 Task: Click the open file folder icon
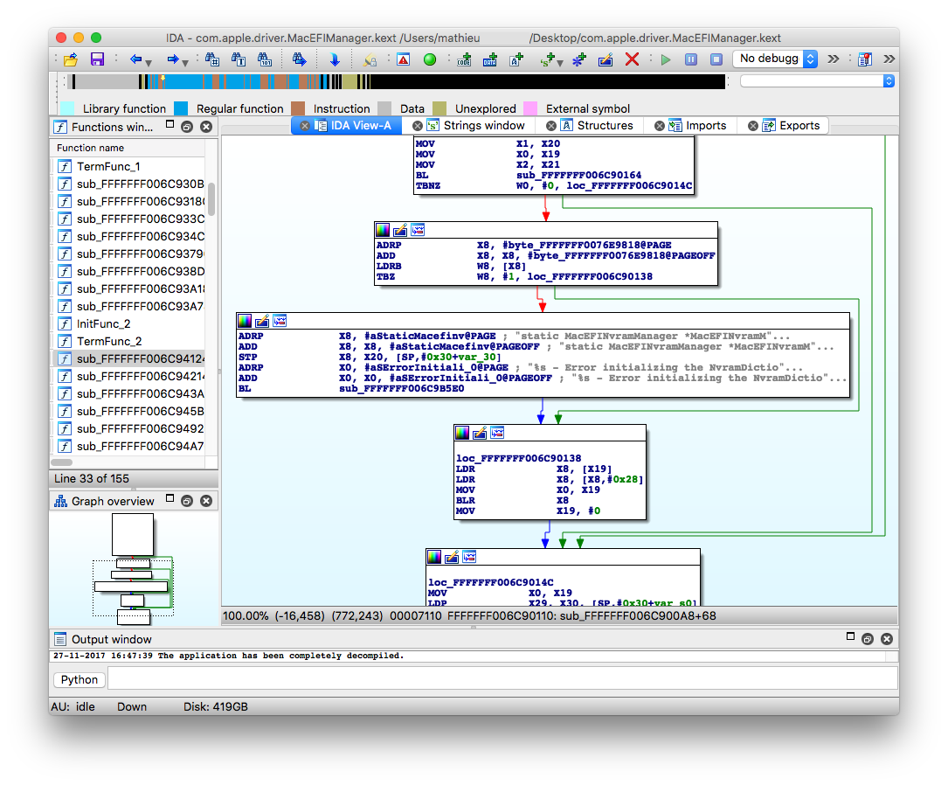(x=71, y=59)
